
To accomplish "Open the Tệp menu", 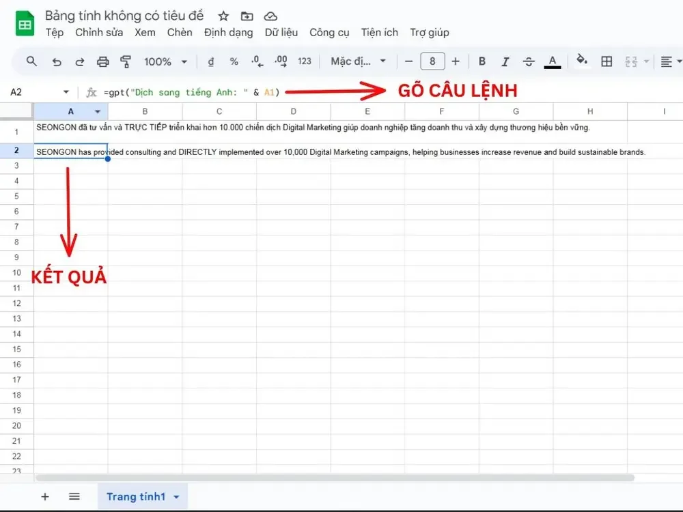I will tap(55, 33).
